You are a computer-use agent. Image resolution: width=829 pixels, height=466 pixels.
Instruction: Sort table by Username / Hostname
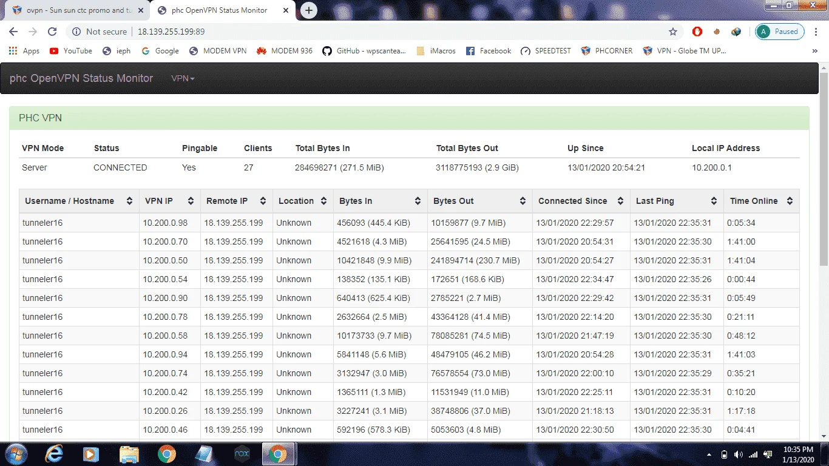pos(79,201)
